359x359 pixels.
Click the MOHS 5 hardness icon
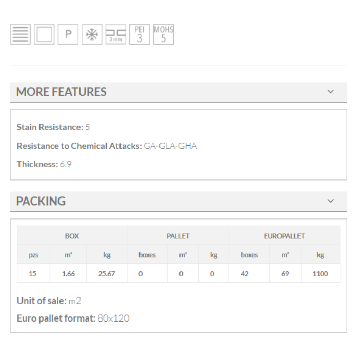[x=163, y=34]
